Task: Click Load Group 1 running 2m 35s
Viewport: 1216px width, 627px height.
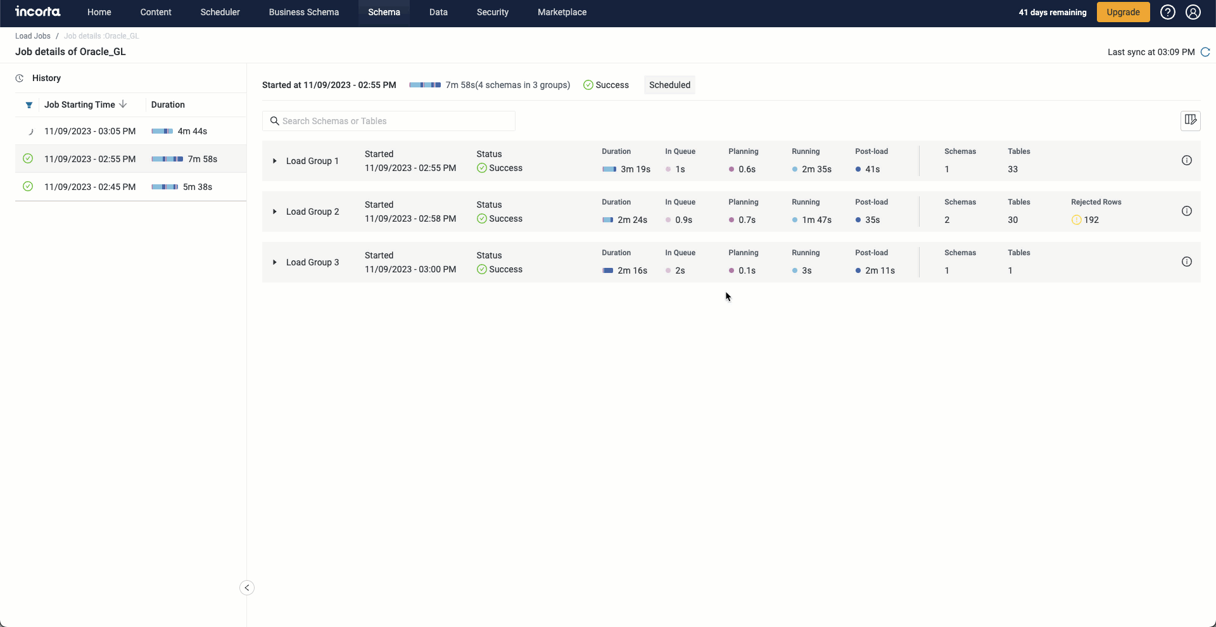Action: click(816, 169)
